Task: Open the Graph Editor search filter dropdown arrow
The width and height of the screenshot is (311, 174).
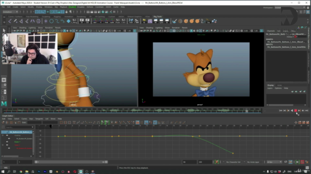Action: coord(33,127)
